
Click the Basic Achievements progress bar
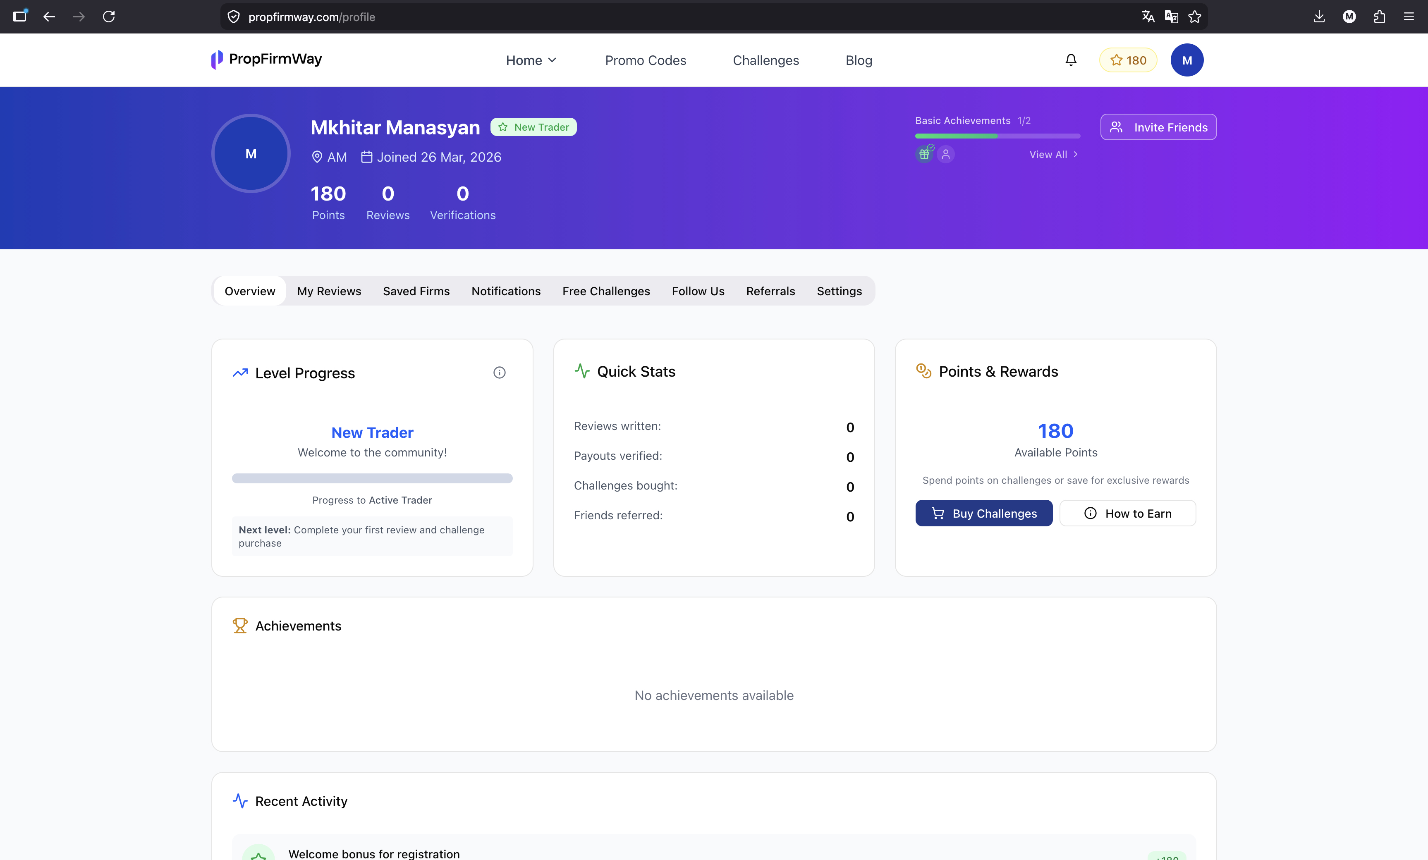coord(997,136)
